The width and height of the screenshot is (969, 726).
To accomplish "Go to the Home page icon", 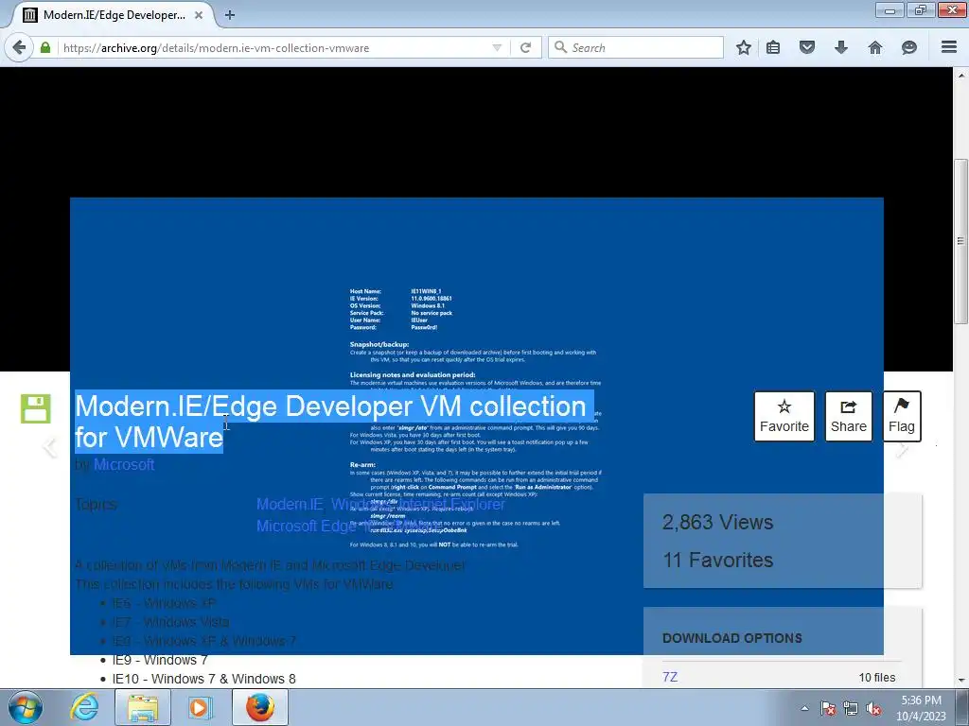I will (x=875, y=47).
